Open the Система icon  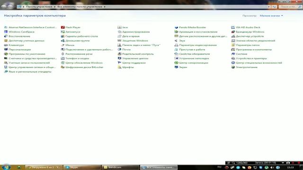233,54
